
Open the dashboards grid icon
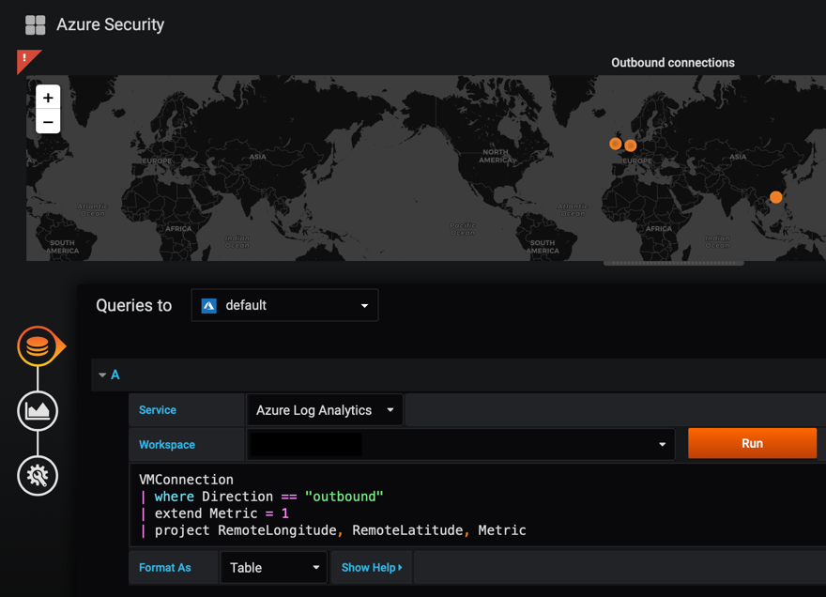tap(36, 24)
